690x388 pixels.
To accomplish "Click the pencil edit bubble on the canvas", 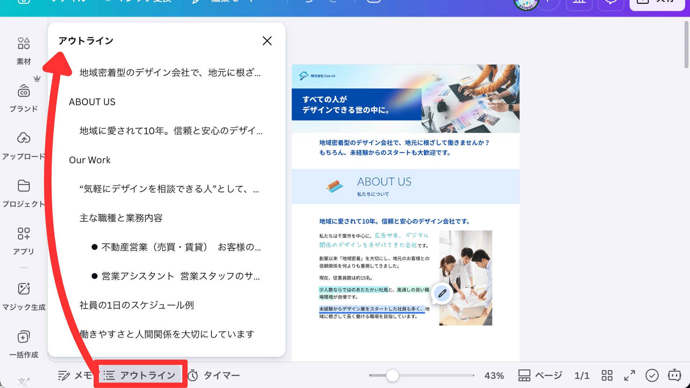I will (x=441, y=294).
